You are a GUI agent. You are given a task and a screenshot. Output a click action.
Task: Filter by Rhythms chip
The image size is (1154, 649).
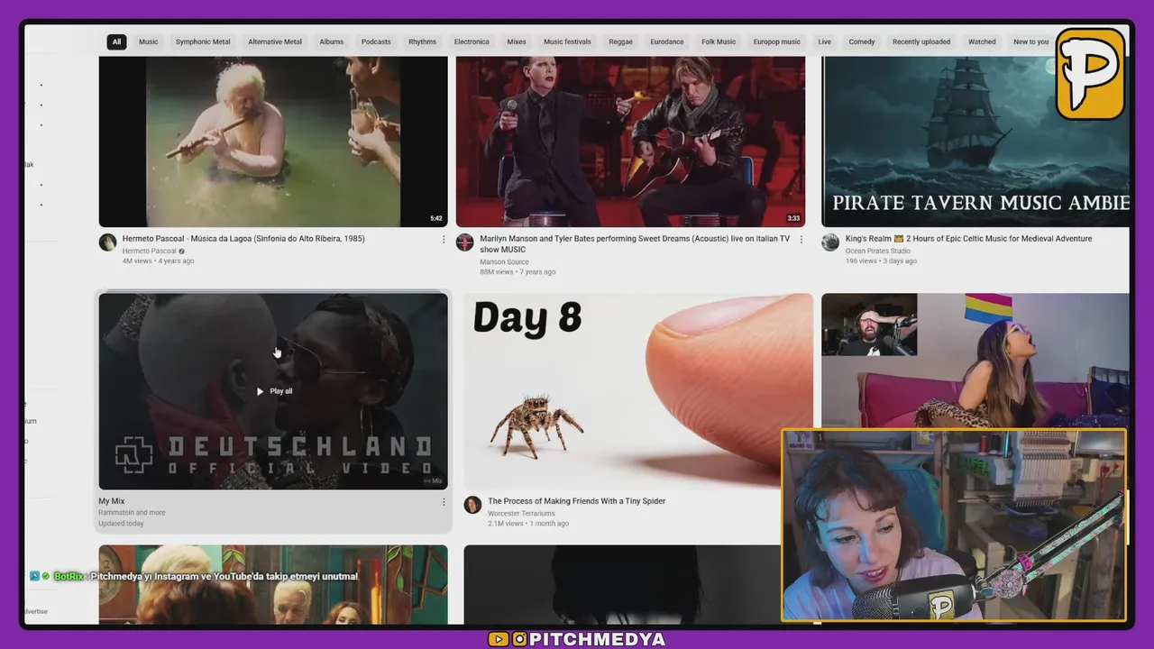pos(422,41)
